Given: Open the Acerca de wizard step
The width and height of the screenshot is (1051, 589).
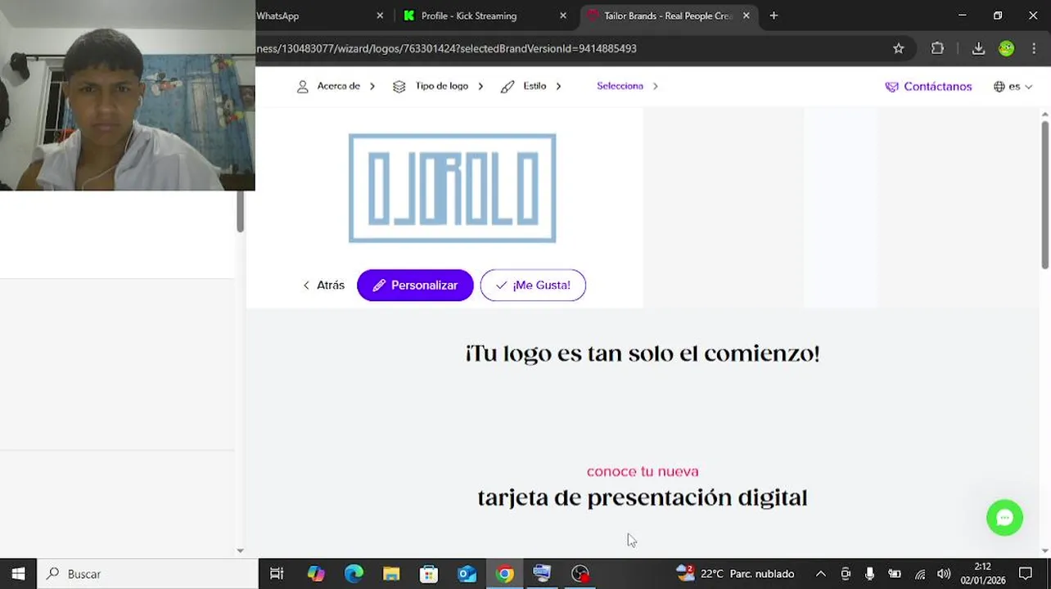Looking at the screenshot, I should [338, 86].
